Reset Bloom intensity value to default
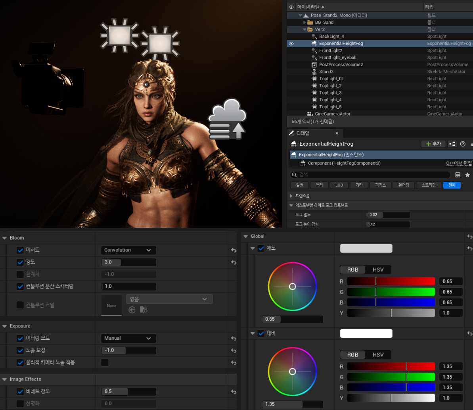 click(234, 262)
